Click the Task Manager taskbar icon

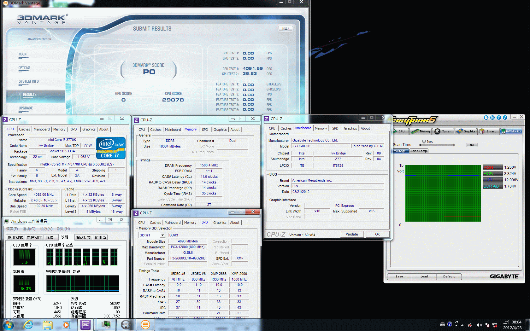[x=106, y=325]
